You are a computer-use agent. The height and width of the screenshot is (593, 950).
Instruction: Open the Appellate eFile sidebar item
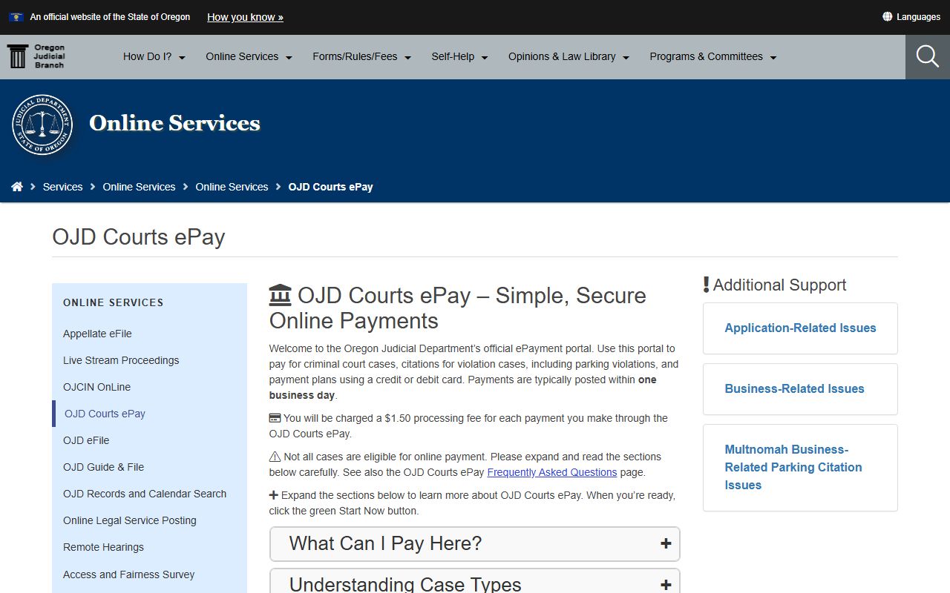(97, 334)
